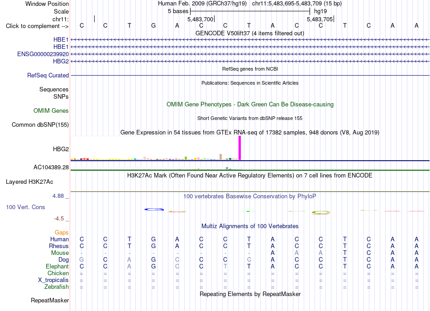Click the olive C logo in conservation track

321,213
